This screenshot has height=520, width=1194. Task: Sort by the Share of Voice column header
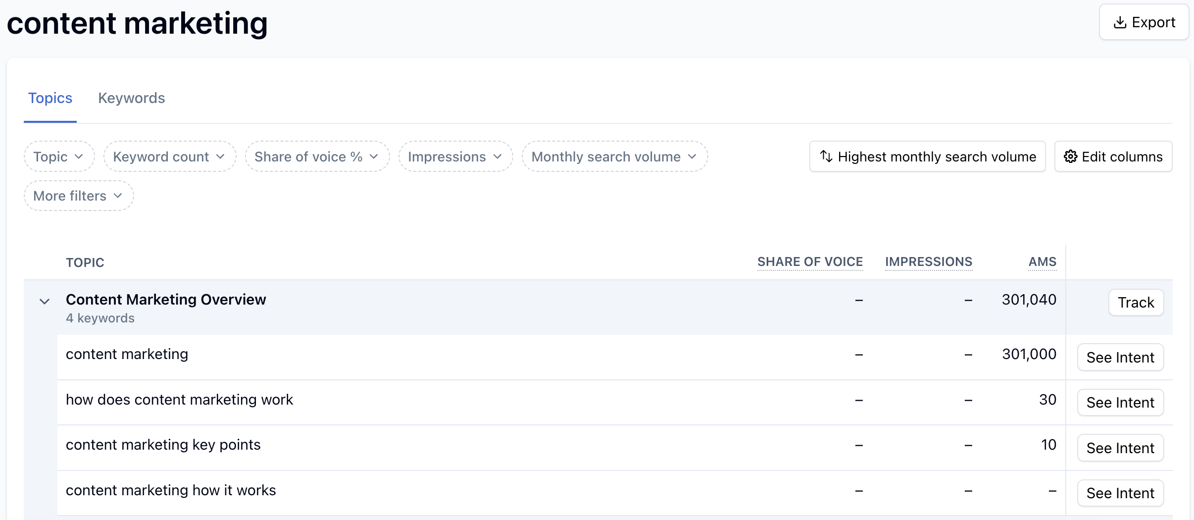[809, 262]
